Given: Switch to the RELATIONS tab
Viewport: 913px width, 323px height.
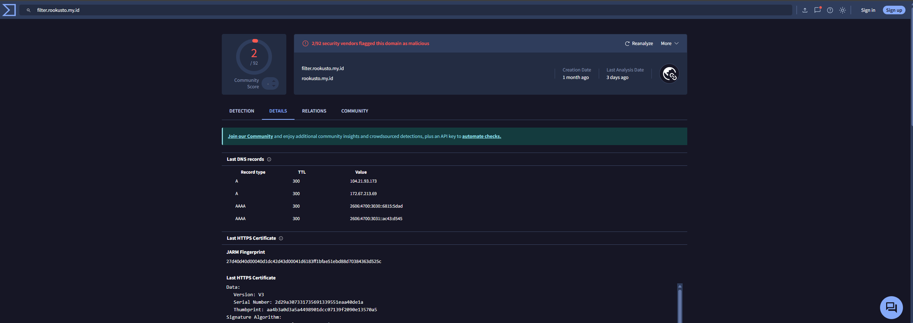Looking at the screenshot, I should click(314, 111).
